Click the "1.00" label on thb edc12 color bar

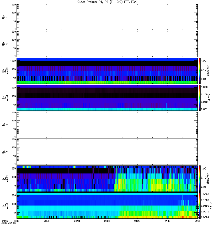click(x=204, y=61)
